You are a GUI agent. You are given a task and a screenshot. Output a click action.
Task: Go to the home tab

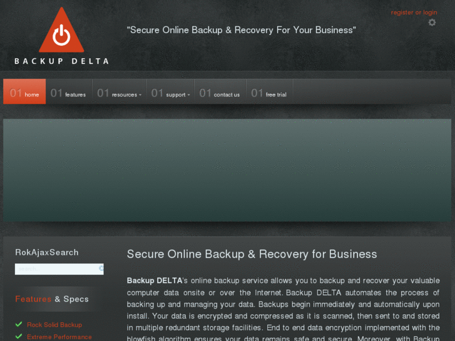pos(24,91)
